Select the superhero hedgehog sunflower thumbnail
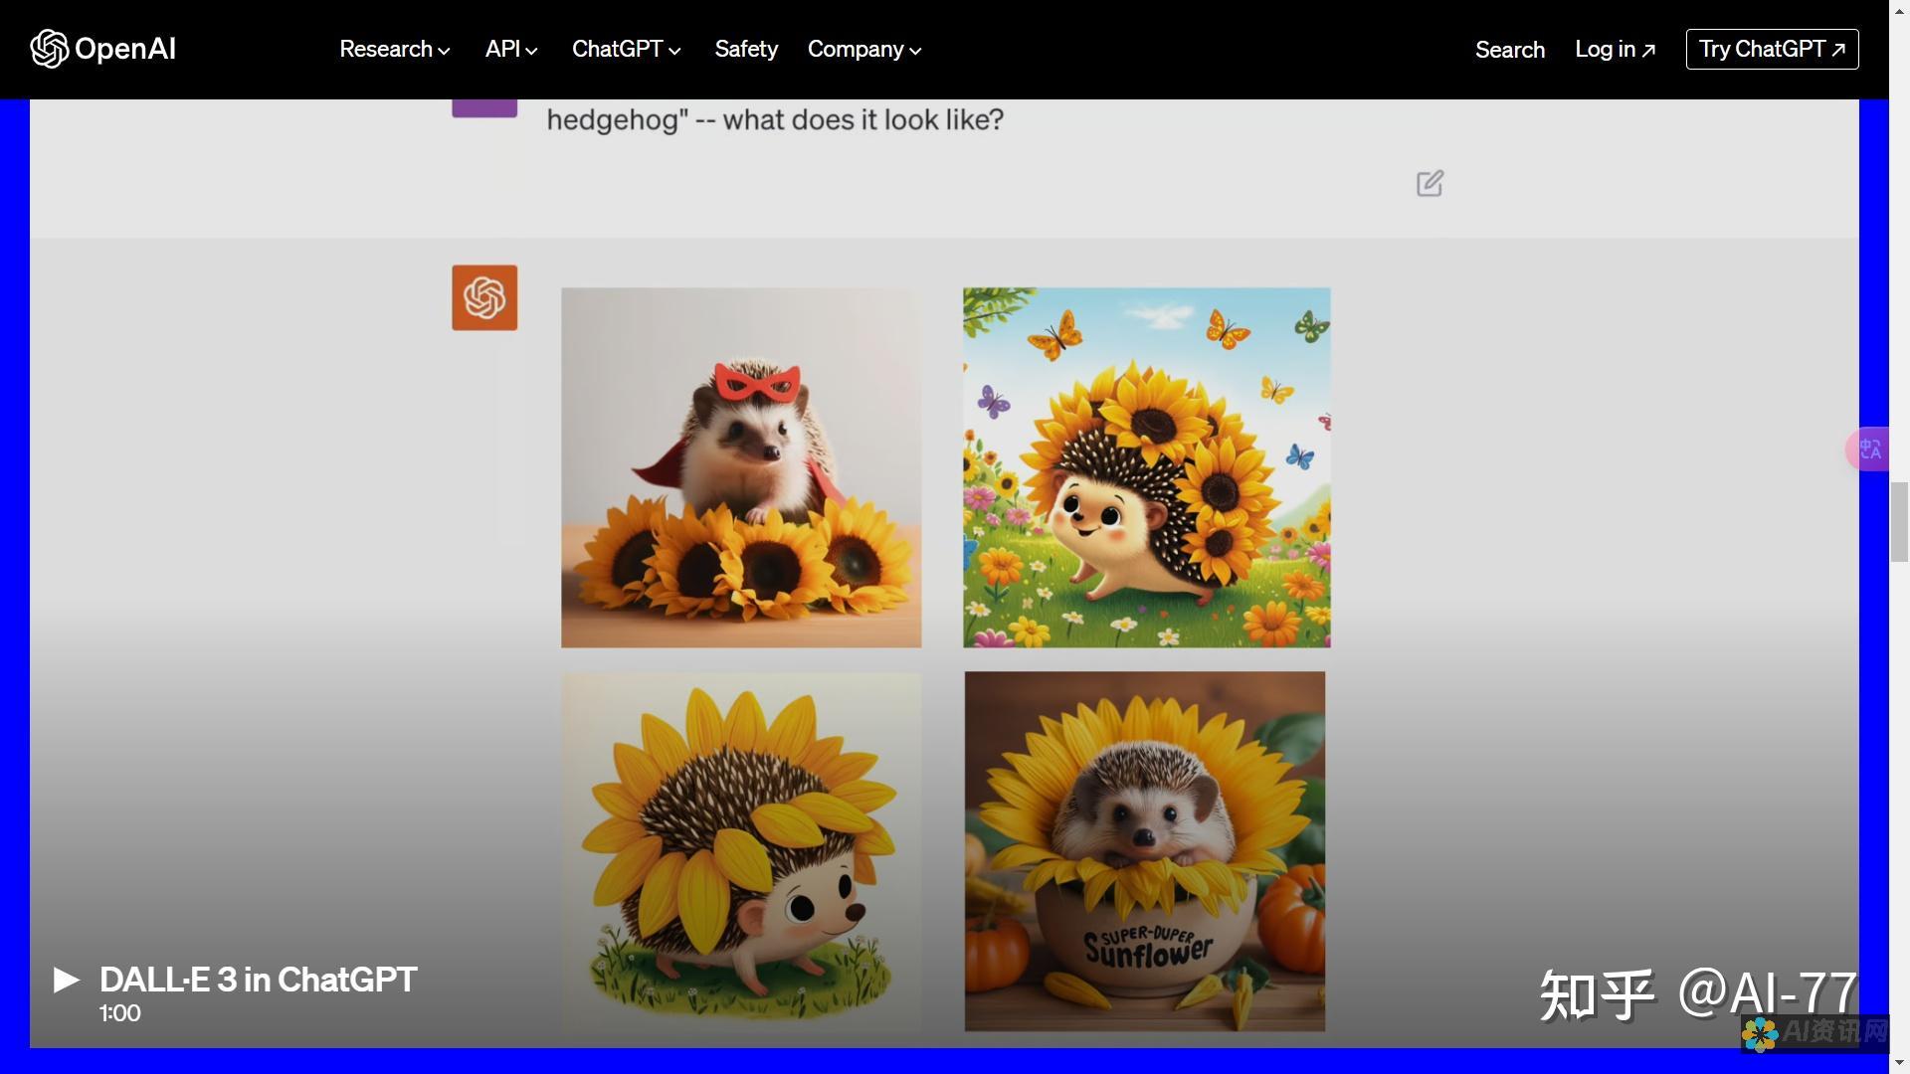The width and height of the screenshot is (1910, 1074). [741, 466]
